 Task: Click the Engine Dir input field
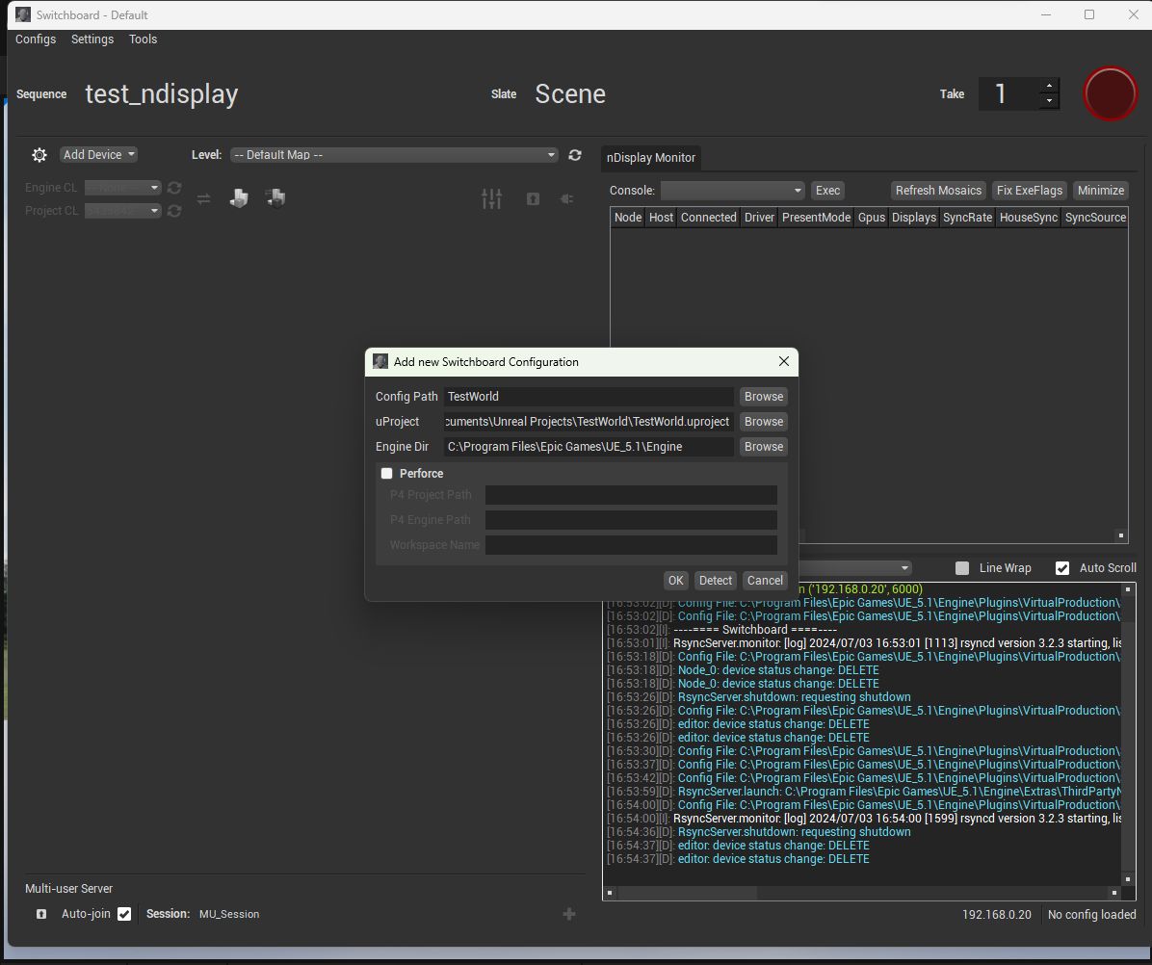pyautogui.click(x=589, y=447)
